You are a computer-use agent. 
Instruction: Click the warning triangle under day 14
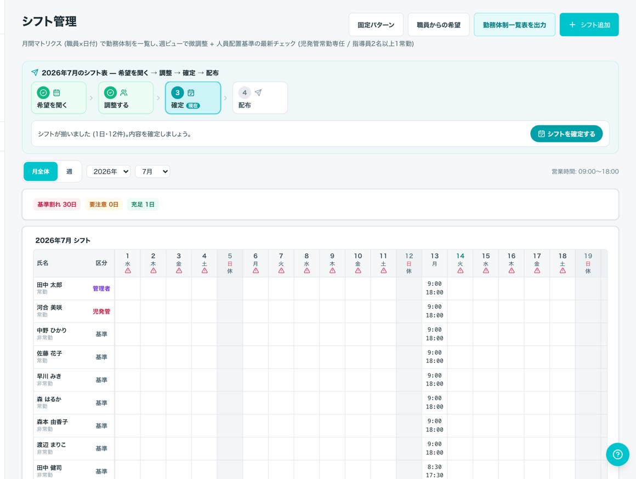(460, 271)
